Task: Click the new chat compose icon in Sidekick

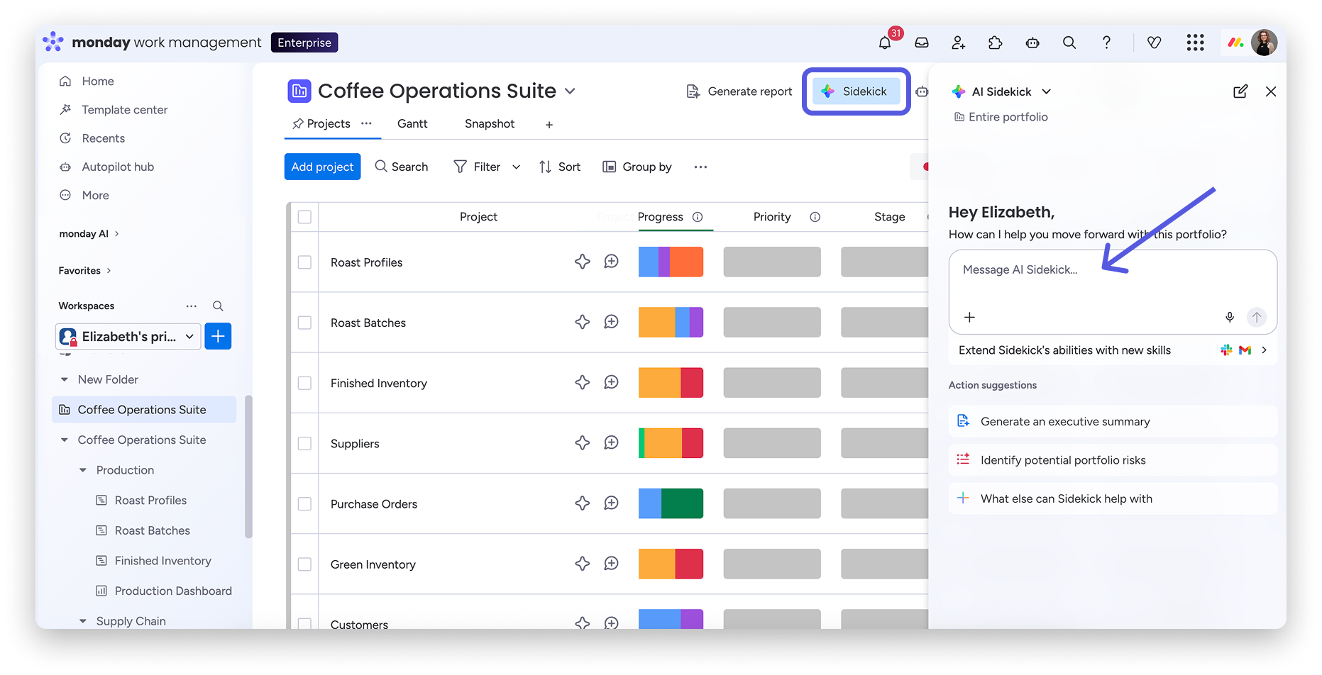Action: pos(1240,91)
